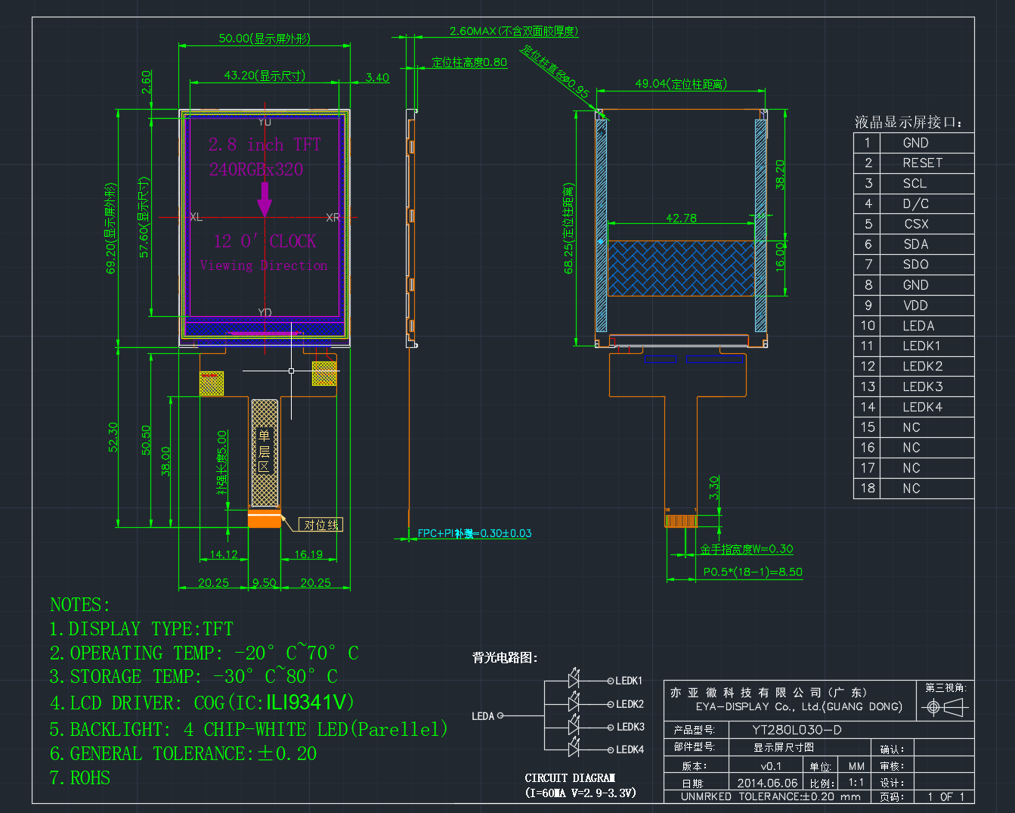The image size is (1015, 813).
Task: Click the "38.20" vertical dimension
Action: click(780, 175)
